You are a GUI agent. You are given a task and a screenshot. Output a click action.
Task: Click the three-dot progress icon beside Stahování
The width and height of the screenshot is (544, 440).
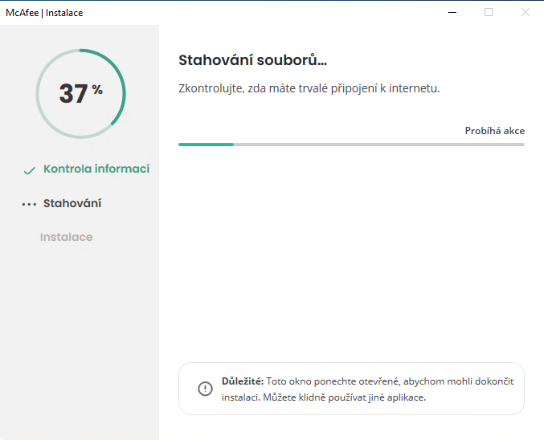29,204
